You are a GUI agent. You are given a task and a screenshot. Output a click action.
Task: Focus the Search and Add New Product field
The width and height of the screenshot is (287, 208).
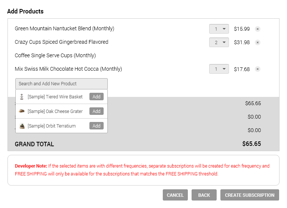[x=61, y=84]
